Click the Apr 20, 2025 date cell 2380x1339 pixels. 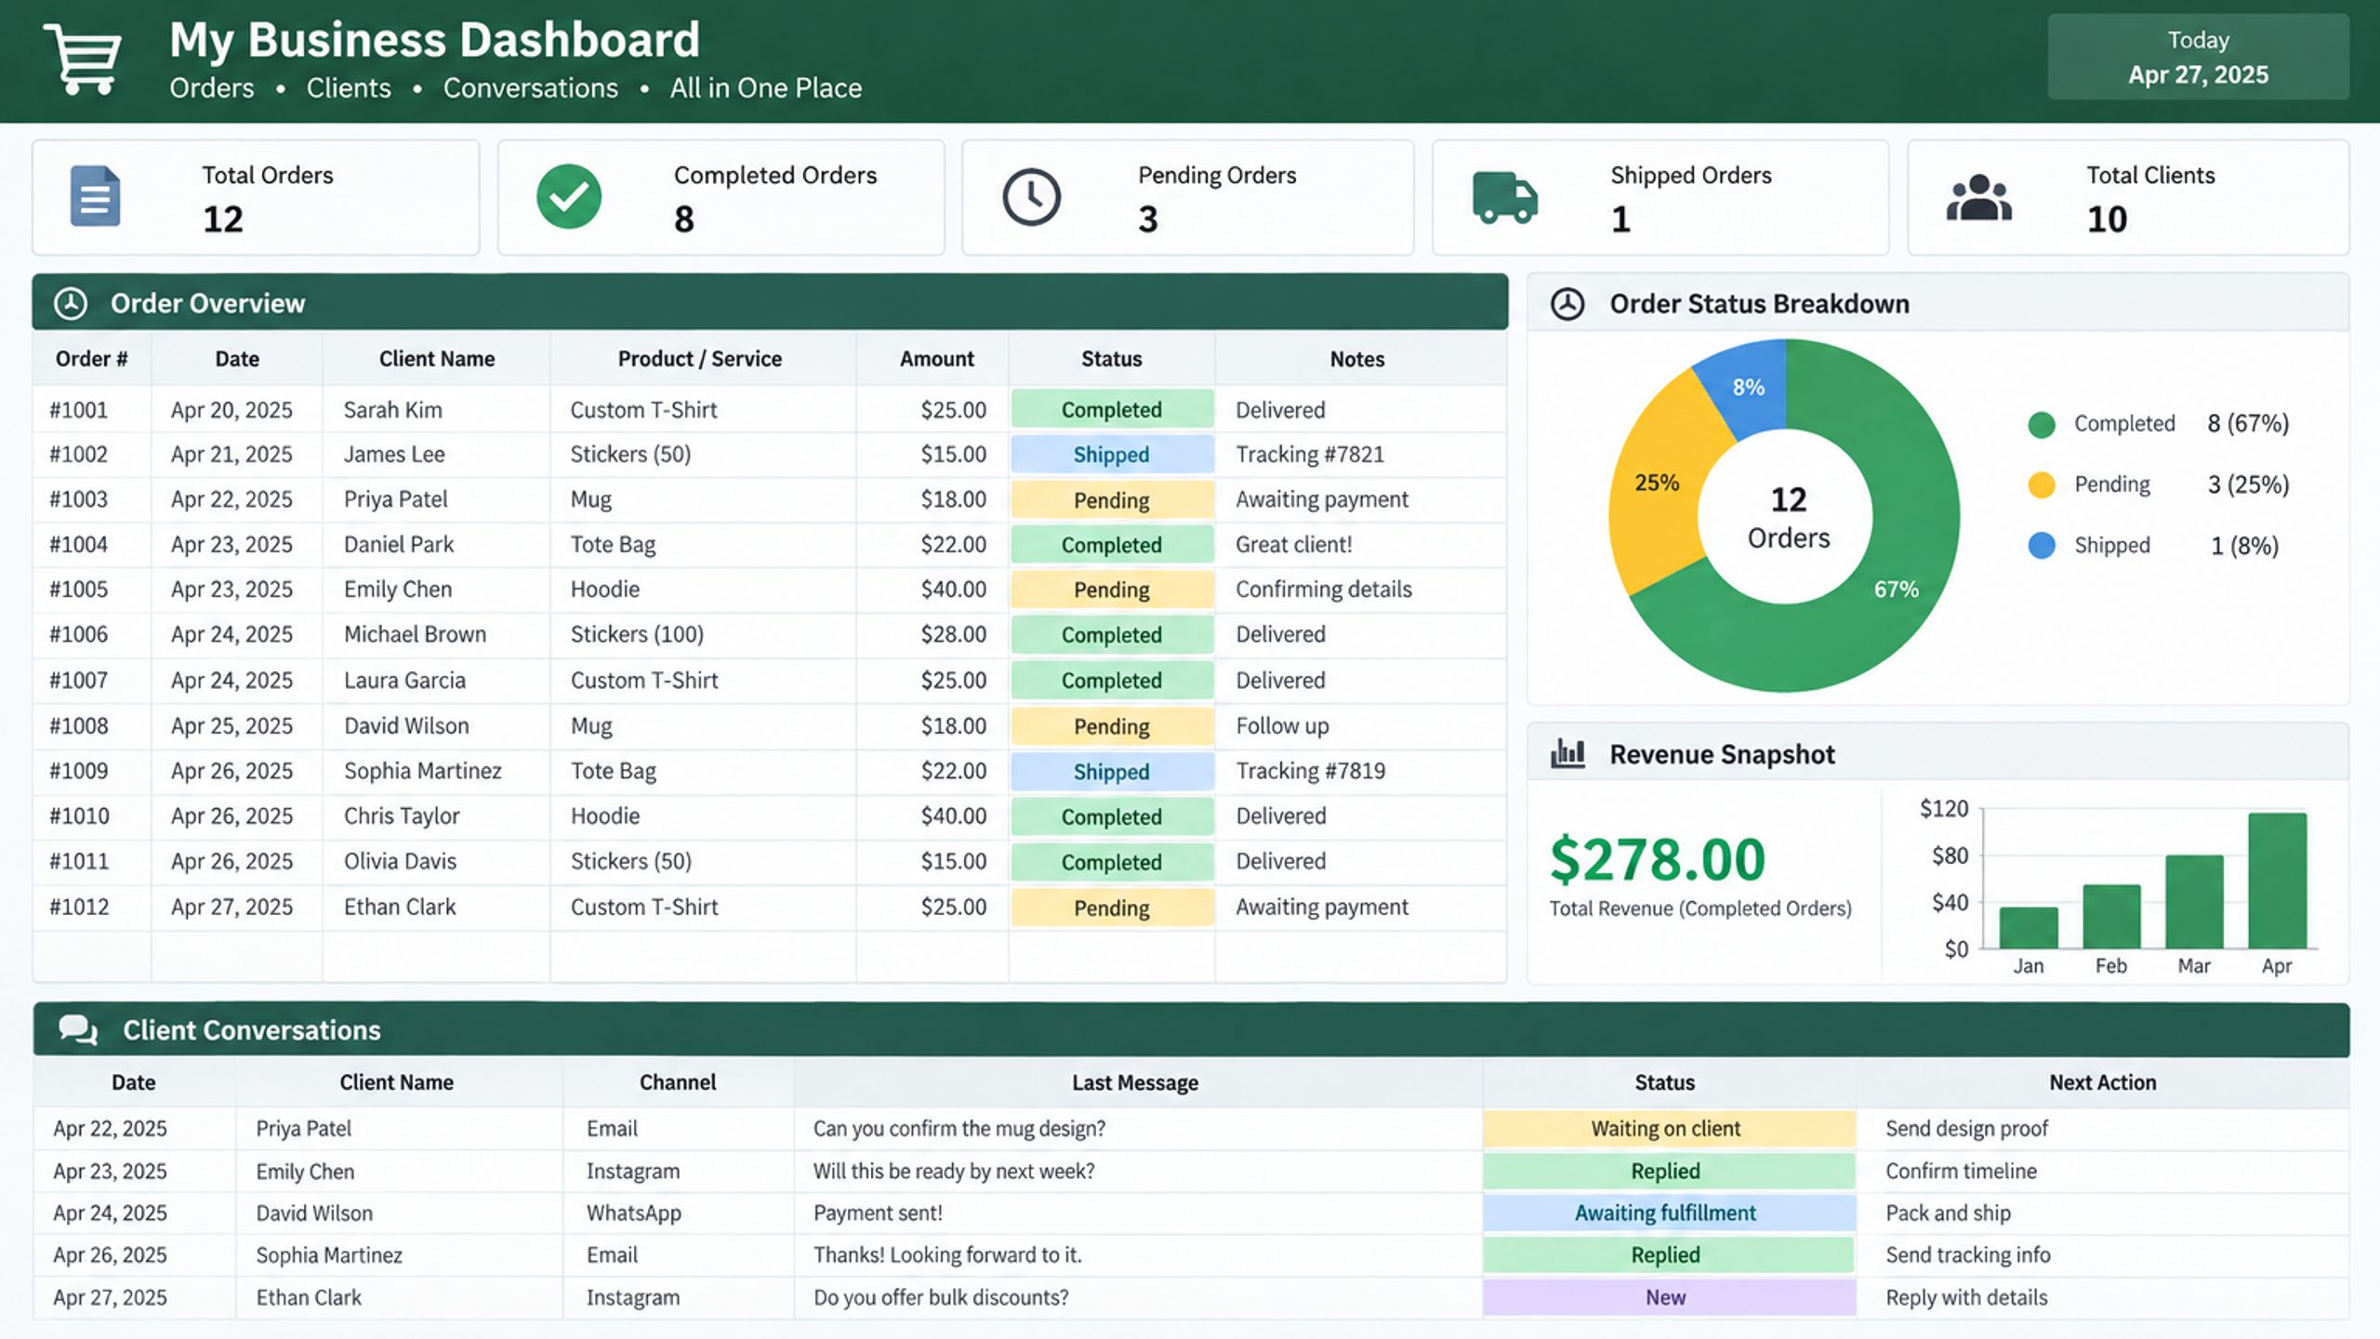click(231, 410)
